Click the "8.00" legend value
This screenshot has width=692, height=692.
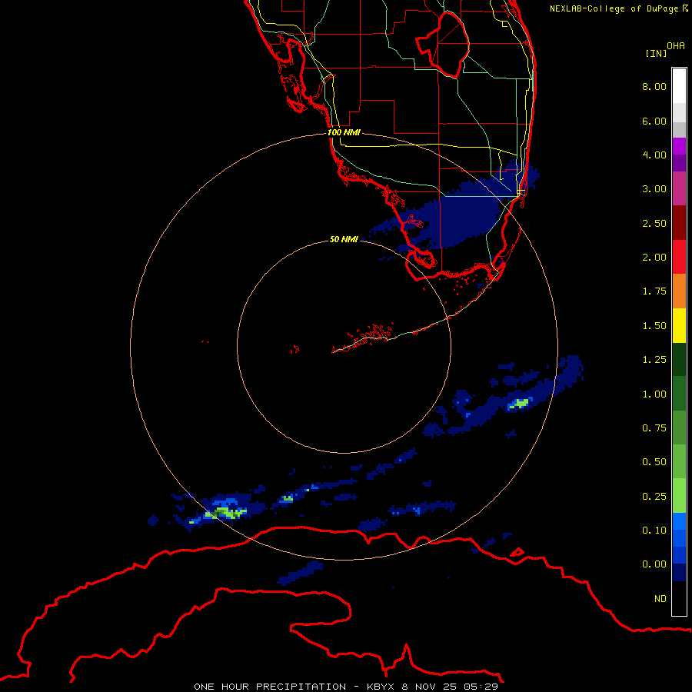coord(654,86)
